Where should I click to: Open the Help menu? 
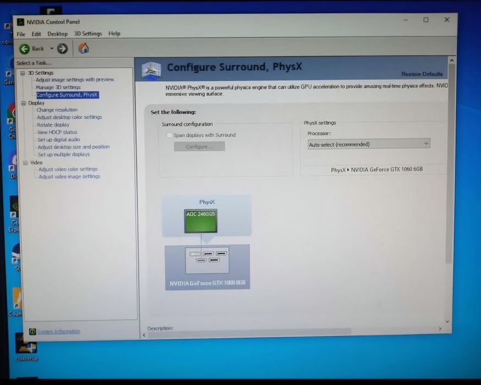(114, 34)
